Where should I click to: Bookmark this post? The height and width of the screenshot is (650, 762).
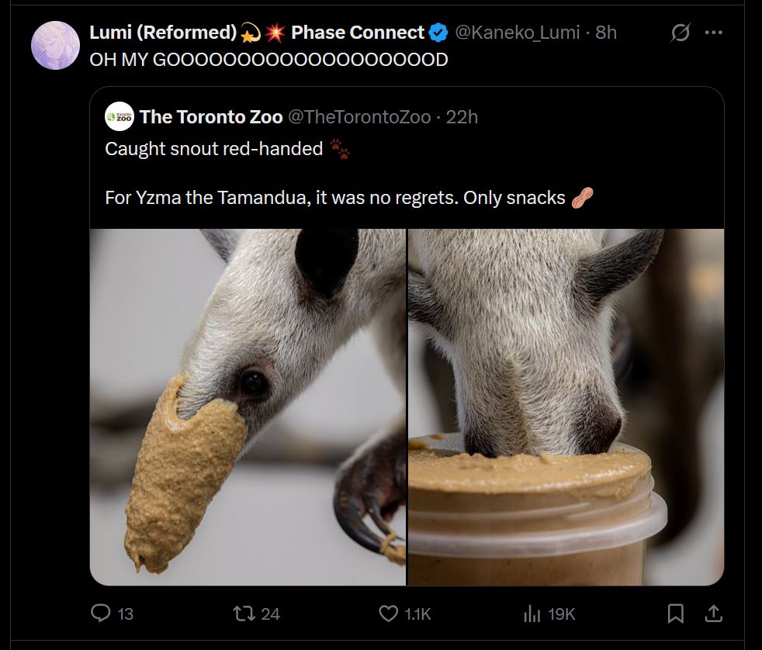[676, 614]
